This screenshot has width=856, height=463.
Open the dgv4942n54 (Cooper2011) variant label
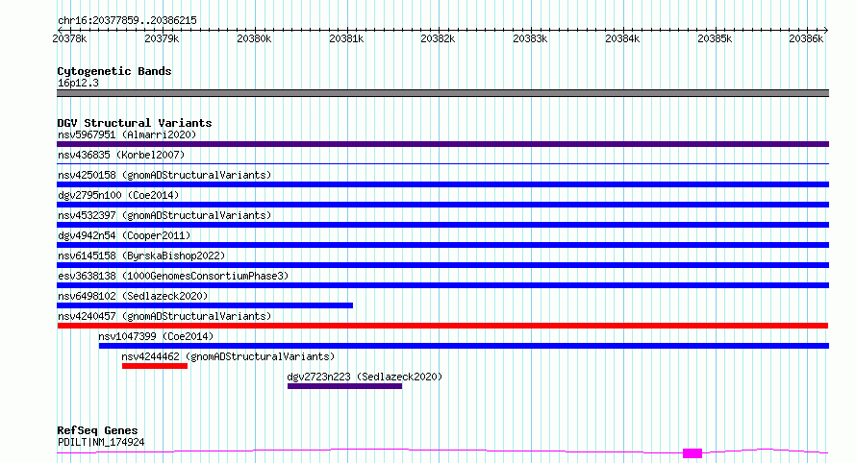click(x=124, y=235)
